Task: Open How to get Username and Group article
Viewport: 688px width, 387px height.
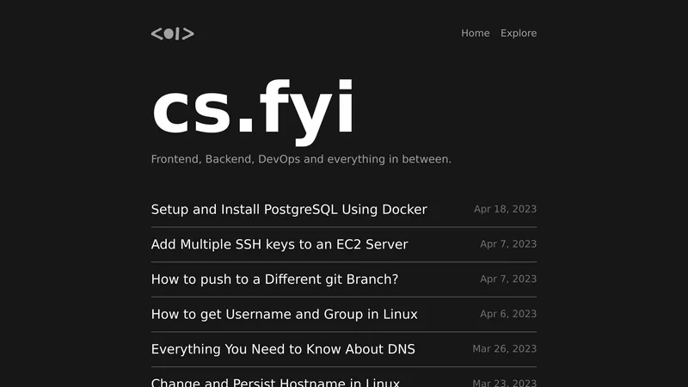Action: pyautogui.click(x=284, y=315)
